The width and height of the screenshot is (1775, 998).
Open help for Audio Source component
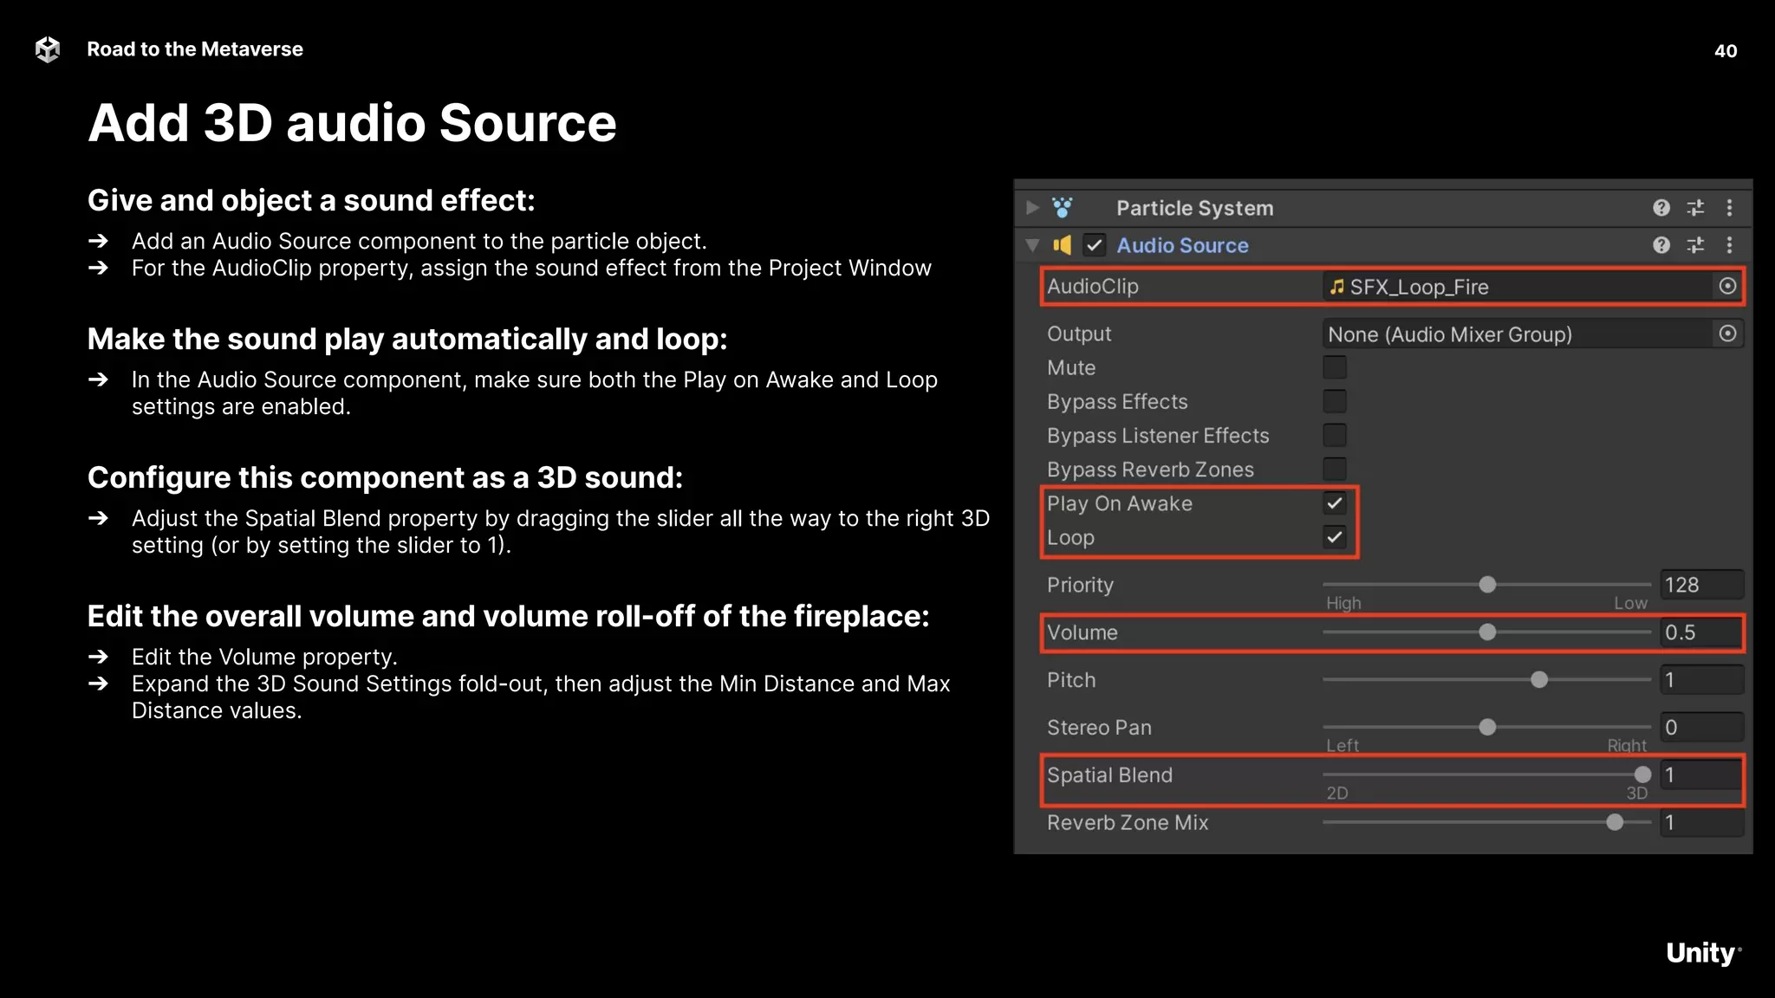pos(1661,245)
